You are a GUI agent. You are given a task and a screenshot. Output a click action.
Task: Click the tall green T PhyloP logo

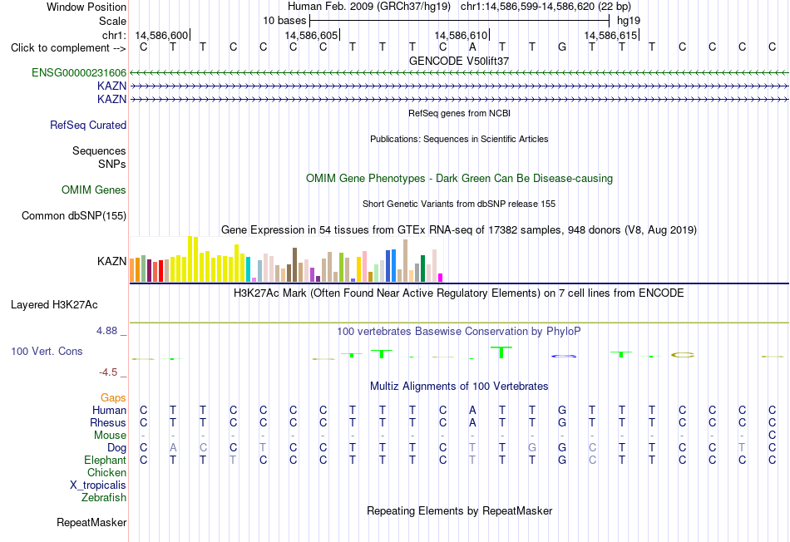point(501,352)
